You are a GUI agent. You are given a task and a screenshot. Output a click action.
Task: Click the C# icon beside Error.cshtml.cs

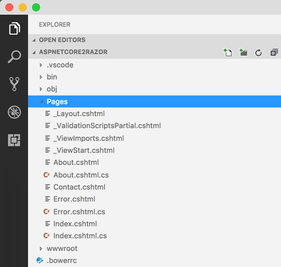pyautogui.click(x=46, y=212)
